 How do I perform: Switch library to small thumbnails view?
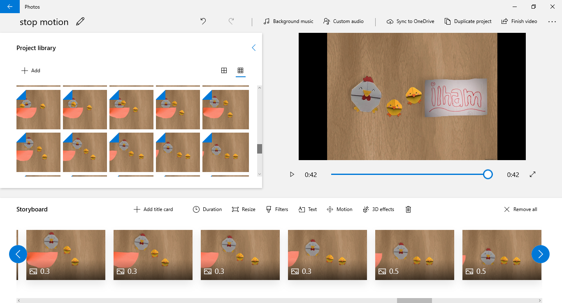point(241,71)
